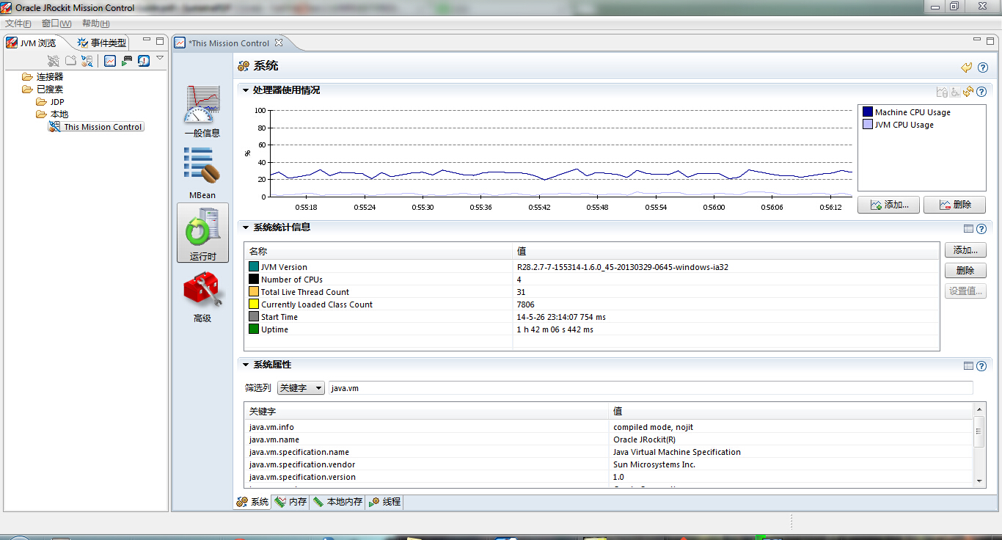This screenshot has height=540, width=1002.
Task: Select the java.vm.name property row
Action: click(x=609, y=439)
